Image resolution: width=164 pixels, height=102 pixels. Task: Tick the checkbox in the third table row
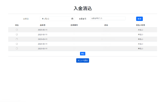(x=17, y=39)
